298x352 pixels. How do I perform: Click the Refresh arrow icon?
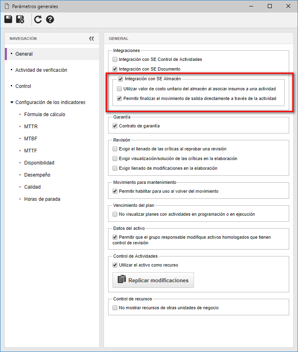point(38,19)
